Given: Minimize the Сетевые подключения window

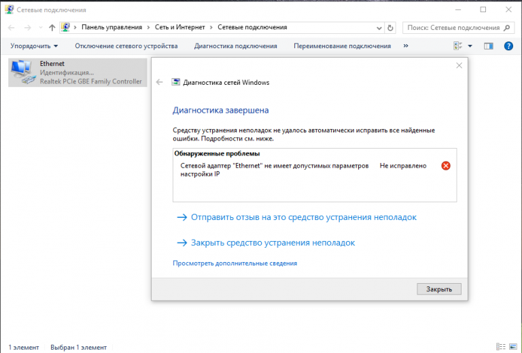Looking at the screenshot, I should tap(458, 10).
